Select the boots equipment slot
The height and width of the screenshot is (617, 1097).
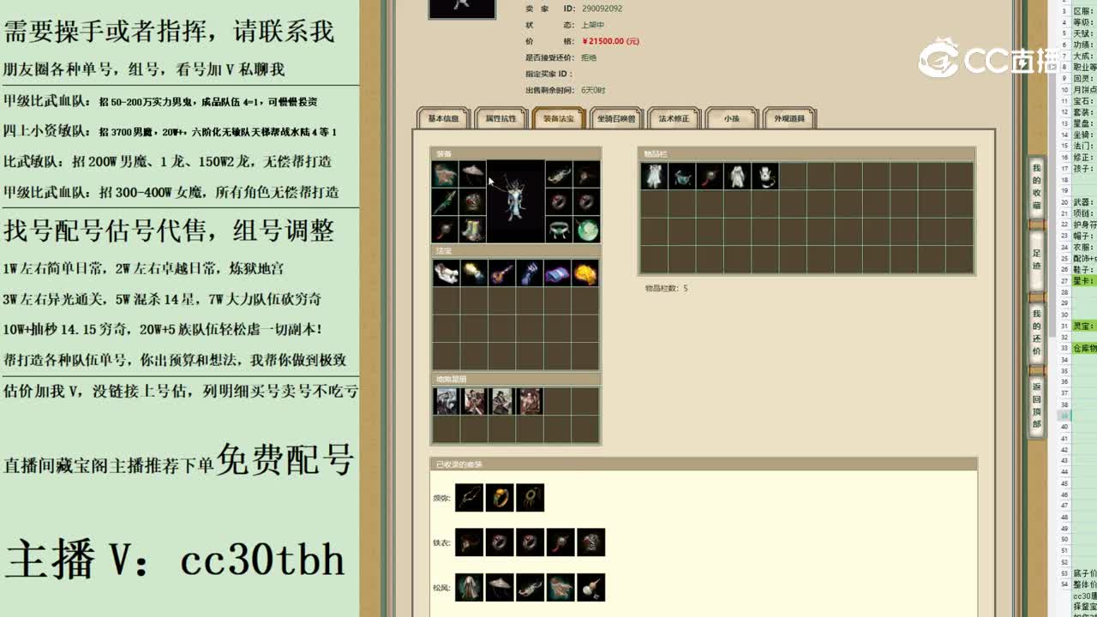tap(472, 230)
